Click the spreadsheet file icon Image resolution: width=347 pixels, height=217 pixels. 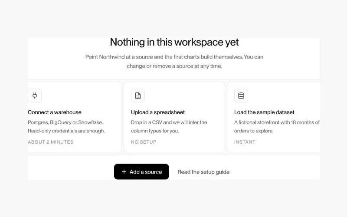click(138, 95)
